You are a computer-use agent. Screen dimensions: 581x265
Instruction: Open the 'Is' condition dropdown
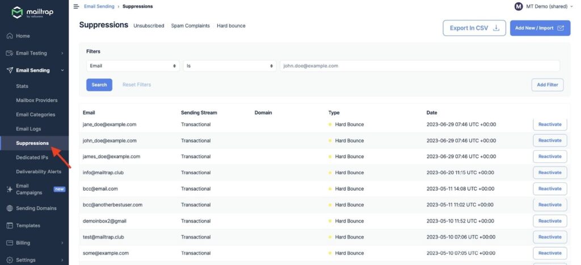pos(229,66)
